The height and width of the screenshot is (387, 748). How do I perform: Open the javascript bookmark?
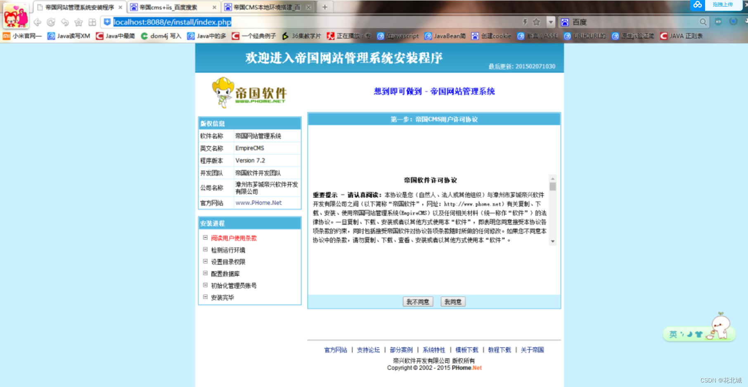398,36
